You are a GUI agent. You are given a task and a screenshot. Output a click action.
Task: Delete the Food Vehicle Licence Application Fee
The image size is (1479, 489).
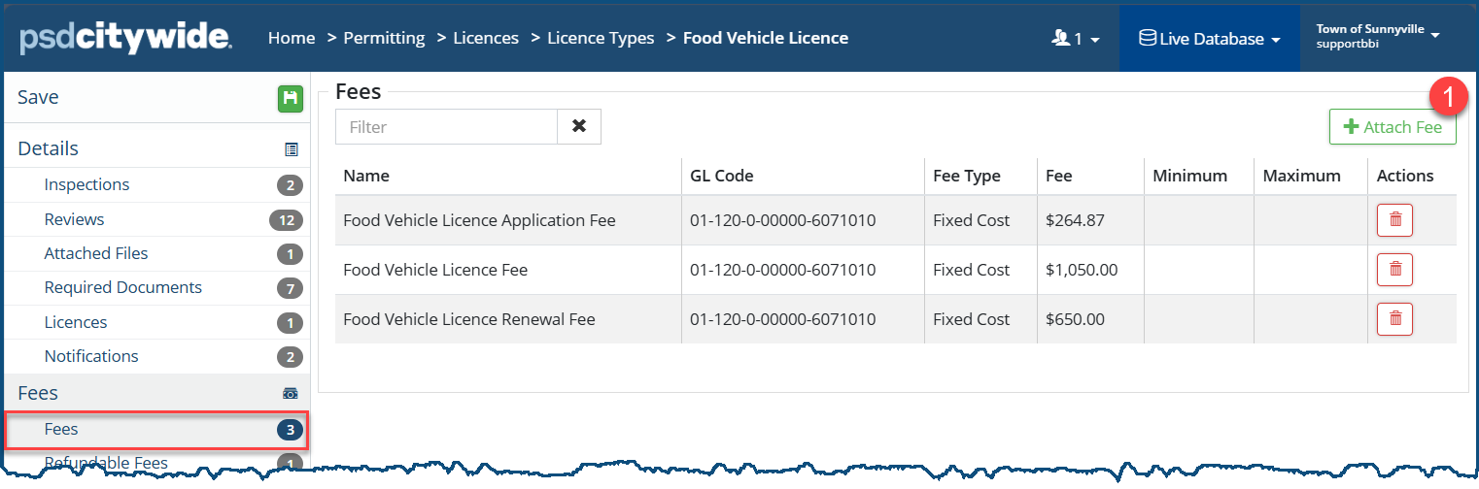pos(1394,220)
